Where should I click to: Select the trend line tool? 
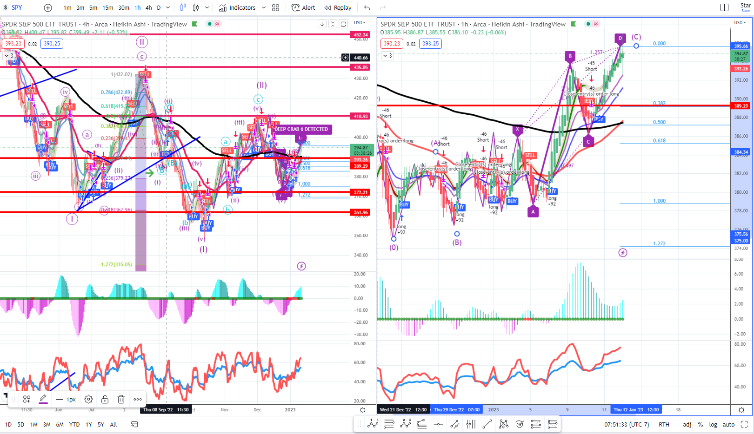[x=487, y=424]
